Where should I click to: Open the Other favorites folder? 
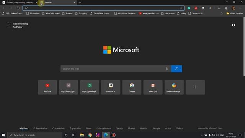(x=235, y=13)
